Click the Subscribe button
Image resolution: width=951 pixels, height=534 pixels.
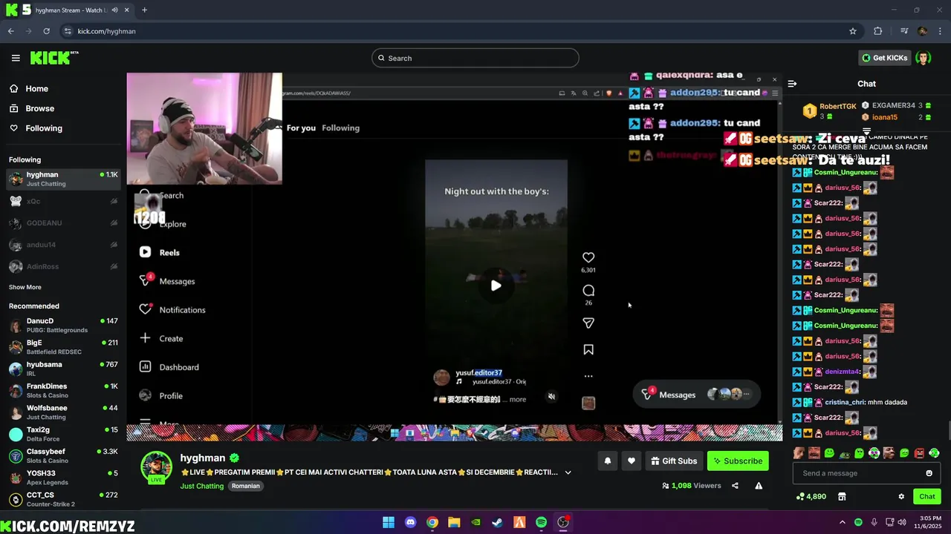click(x=738, y=461)
